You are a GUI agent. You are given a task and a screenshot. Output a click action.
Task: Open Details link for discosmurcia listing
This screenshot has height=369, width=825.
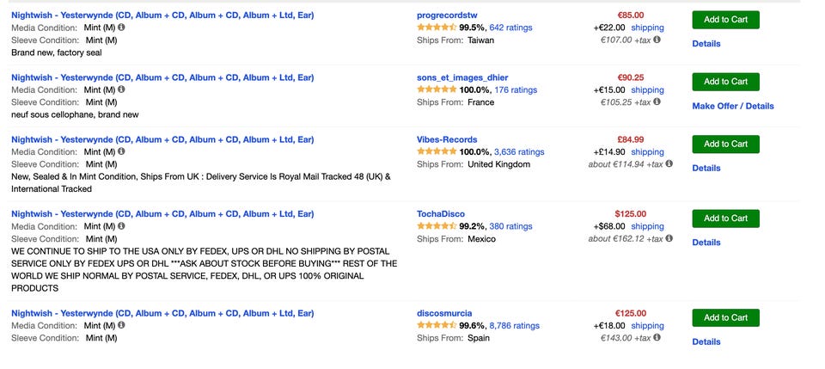(x=706, y=342)
